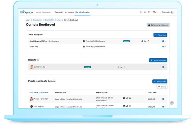
Task: Open gear actions menu for Gunilla Speaks
Action: tap(164, 67)
